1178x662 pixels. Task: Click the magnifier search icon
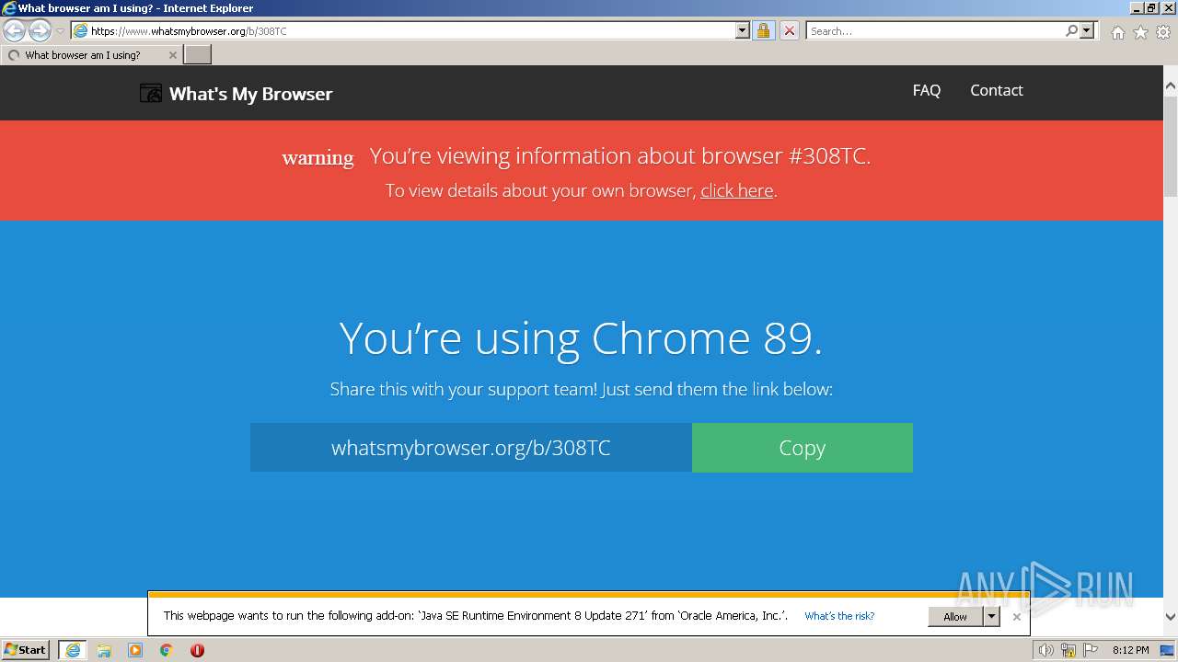1071,30
